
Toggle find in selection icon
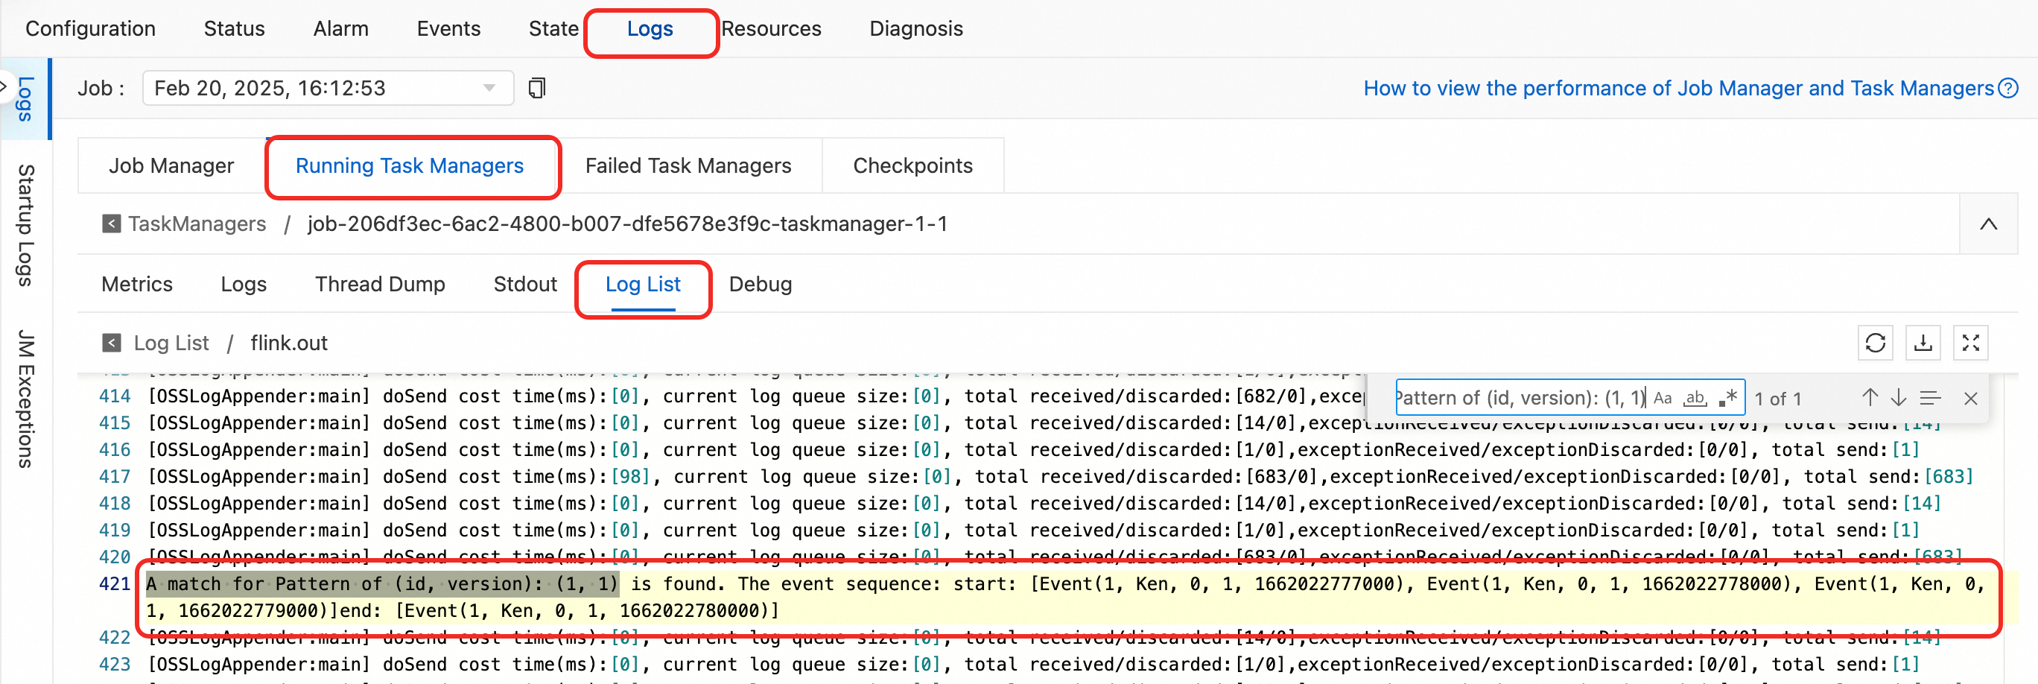[1931, 397]
